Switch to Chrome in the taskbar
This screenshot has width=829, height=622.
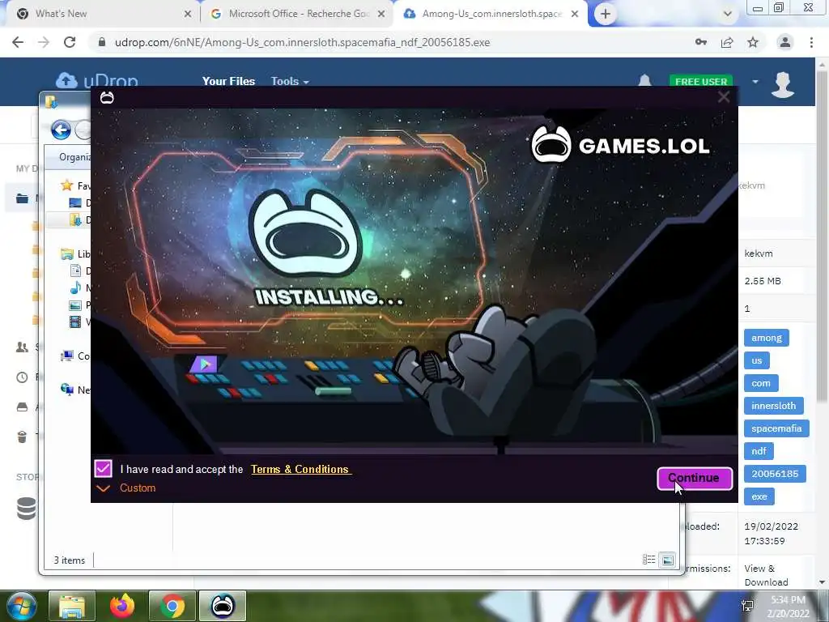[x=172, y=606]
